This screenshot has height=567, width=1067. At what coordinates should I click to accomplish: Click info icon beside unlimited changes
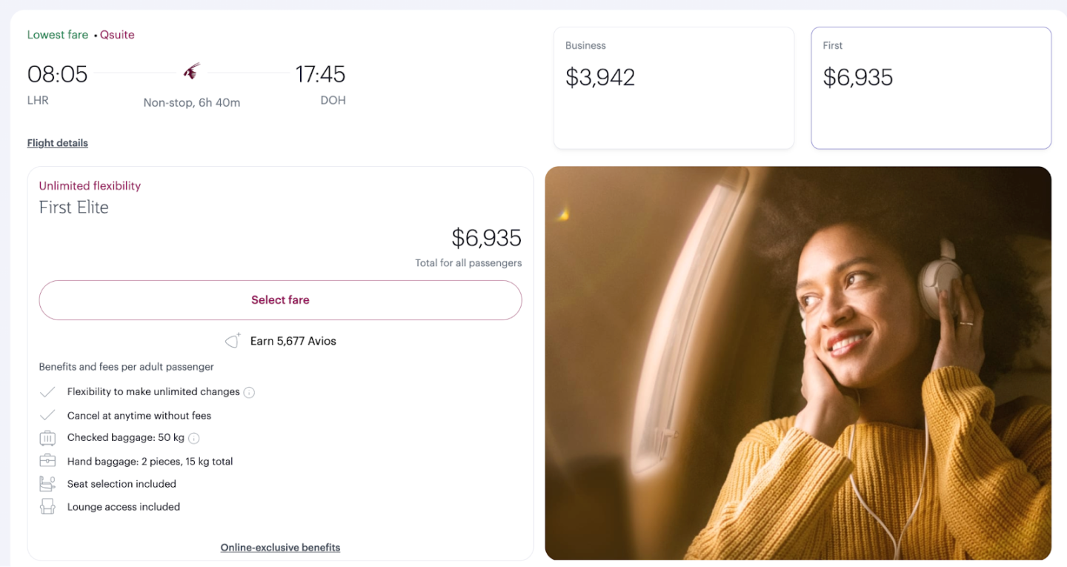(x=249, y=392)
